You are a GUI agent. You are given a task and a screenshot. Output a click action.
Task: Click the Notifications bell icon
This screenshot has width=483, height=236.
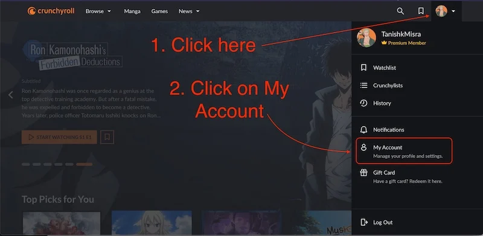[x=363, y=130]
